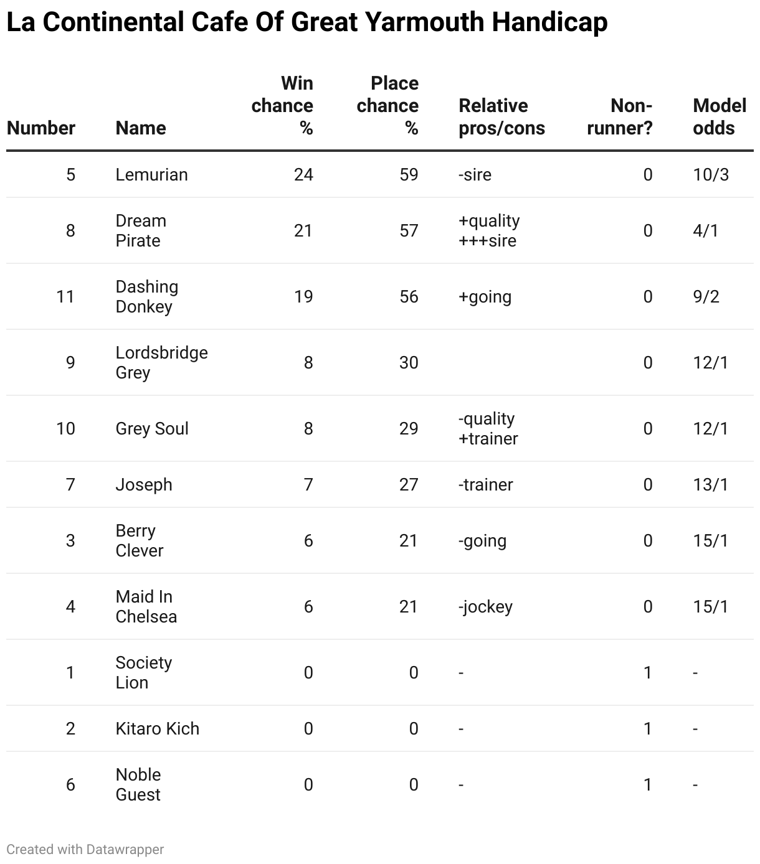Image resolution: width=760 pixels, height=864 pixels.
Task: Select the Win chance % column header
Action: (282, 106)
